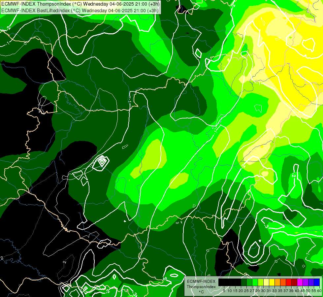Image resolution: width=323 pixels, height=297 pixels.
Task: Select the orange-red 35–37 legend swatch
Action: click(283, 282)
